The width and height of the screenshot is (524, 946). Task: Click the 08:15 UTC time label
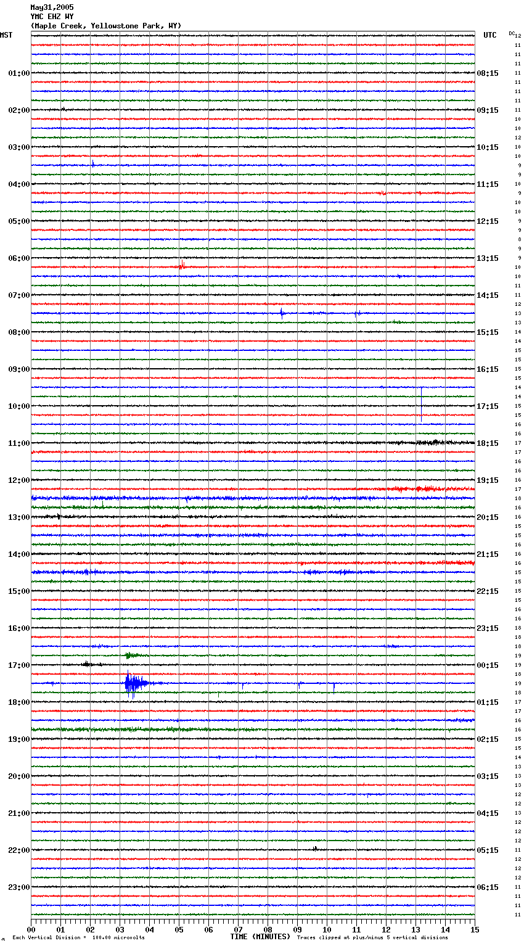click(x=488, y=73)
